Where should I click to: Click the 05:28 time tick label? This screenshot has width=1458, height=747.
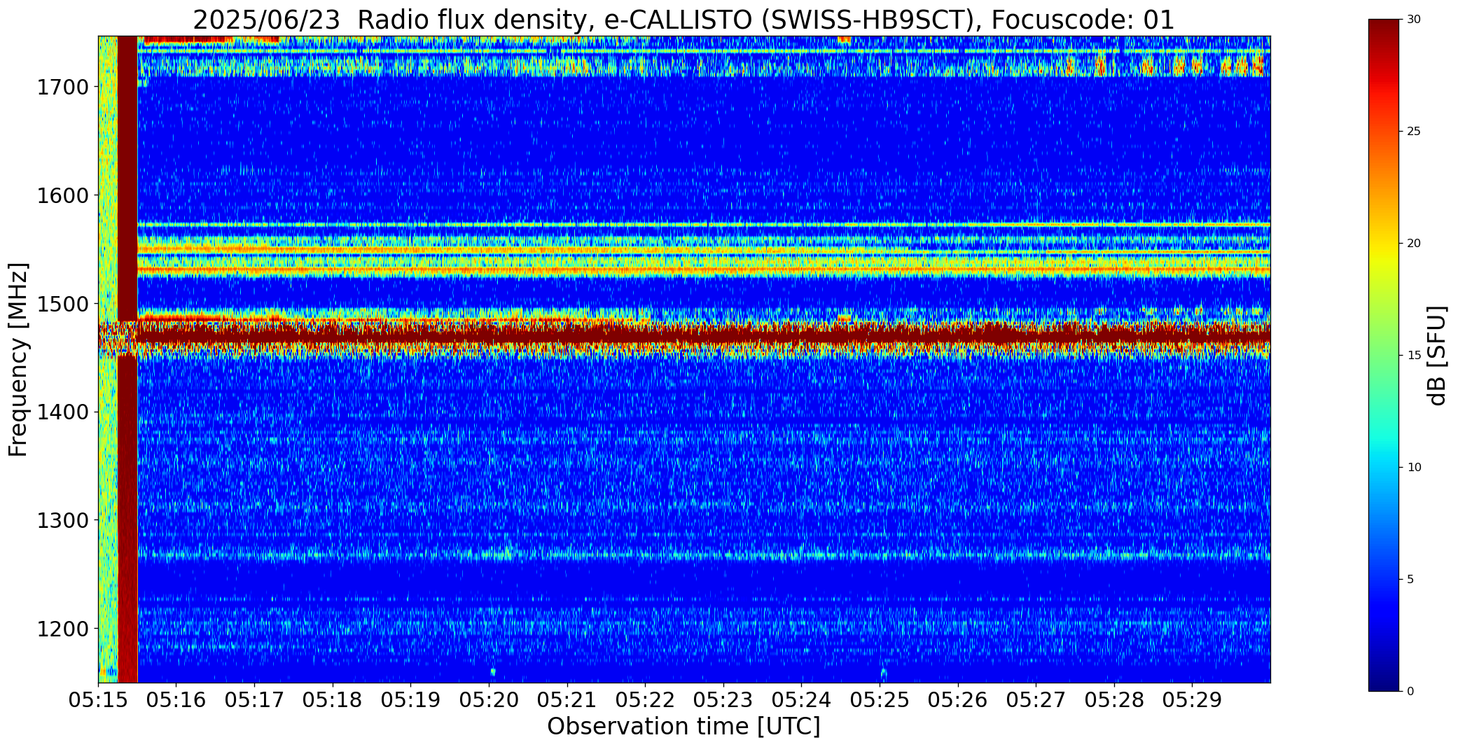[1114, 700]
